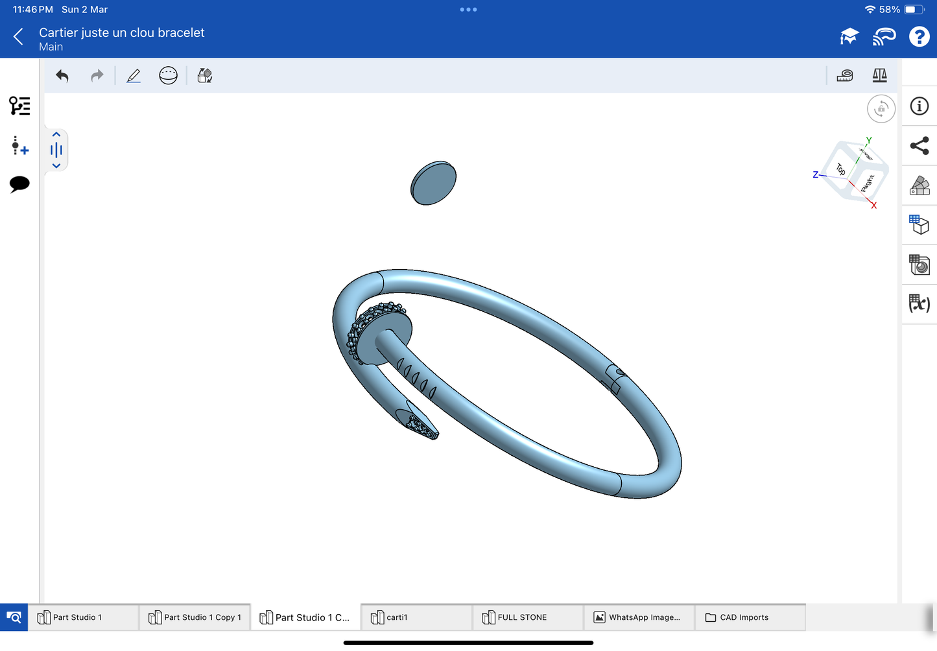The height and width of the screenshot is (651, 937).
Task: Open the Help question mark button
Action: point(919,37)
